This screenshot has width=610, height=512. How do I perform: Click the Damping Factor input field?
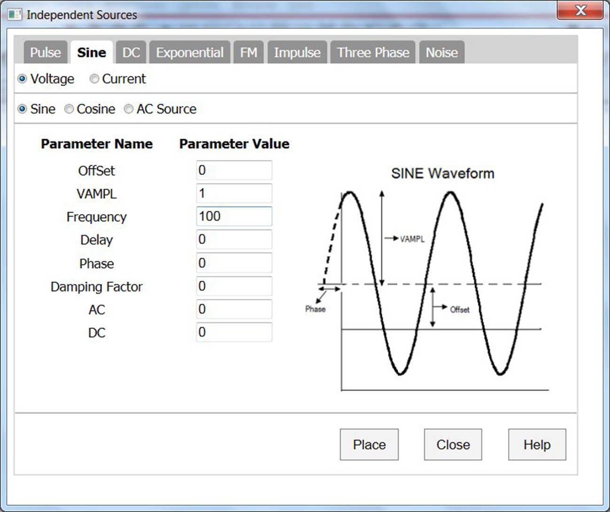click(x=234, y=286)
